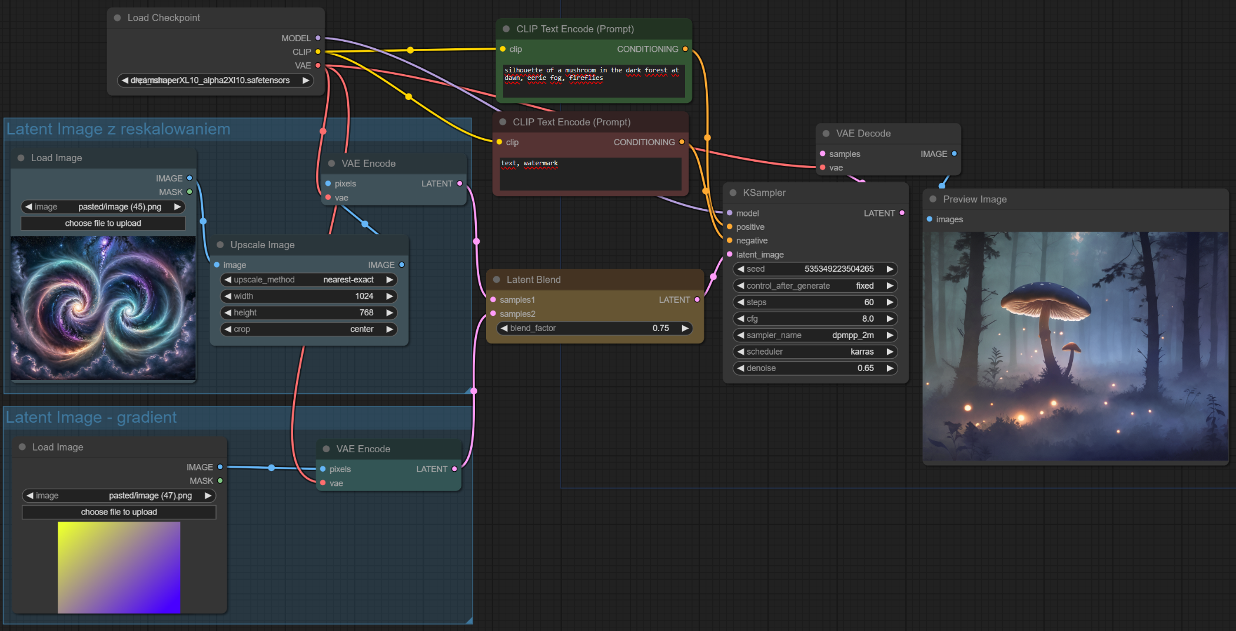Click 'choose file to upload' in gradient Load Image
Screen dimensions: 1236x631
click(119, 512)
